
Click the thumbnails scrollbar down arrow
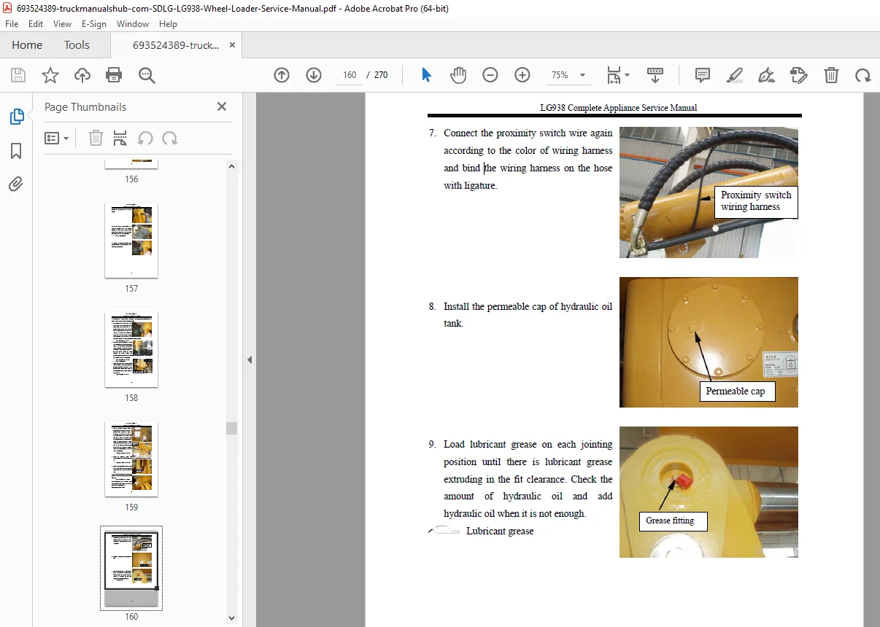(232, 618)
